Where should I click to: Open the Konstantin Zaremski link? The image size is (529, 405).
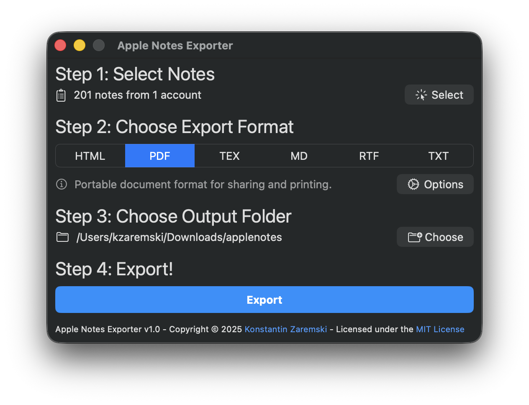click(285, 329)
